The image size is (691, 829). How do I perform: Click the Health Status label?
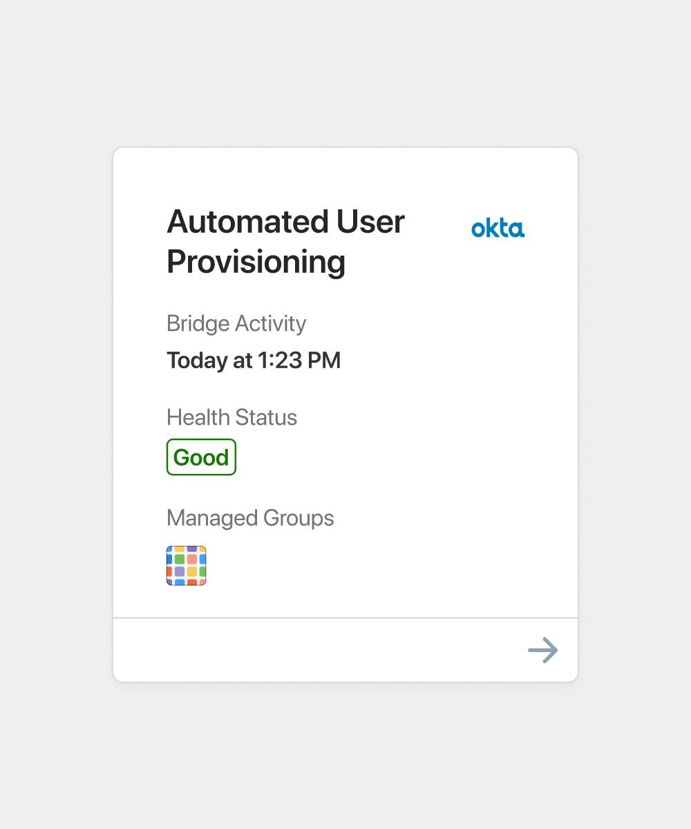[231, 417]
